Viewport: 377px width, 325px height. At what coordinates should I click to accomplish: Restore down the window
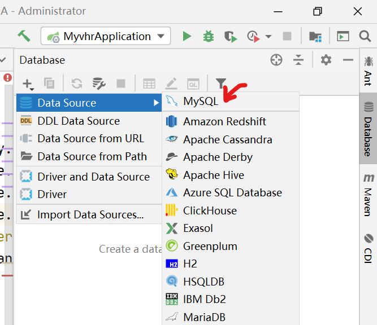coord(318,11)
